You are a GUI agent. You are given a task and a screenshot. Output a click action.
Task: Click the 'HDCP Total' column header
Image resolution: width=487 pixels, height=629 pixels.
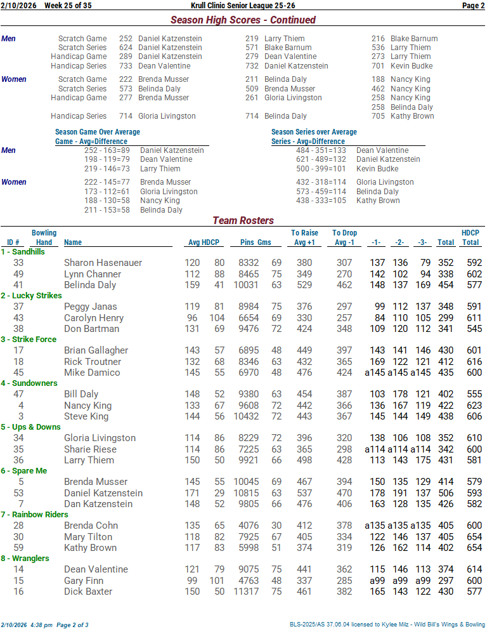[x=471, y=237]
